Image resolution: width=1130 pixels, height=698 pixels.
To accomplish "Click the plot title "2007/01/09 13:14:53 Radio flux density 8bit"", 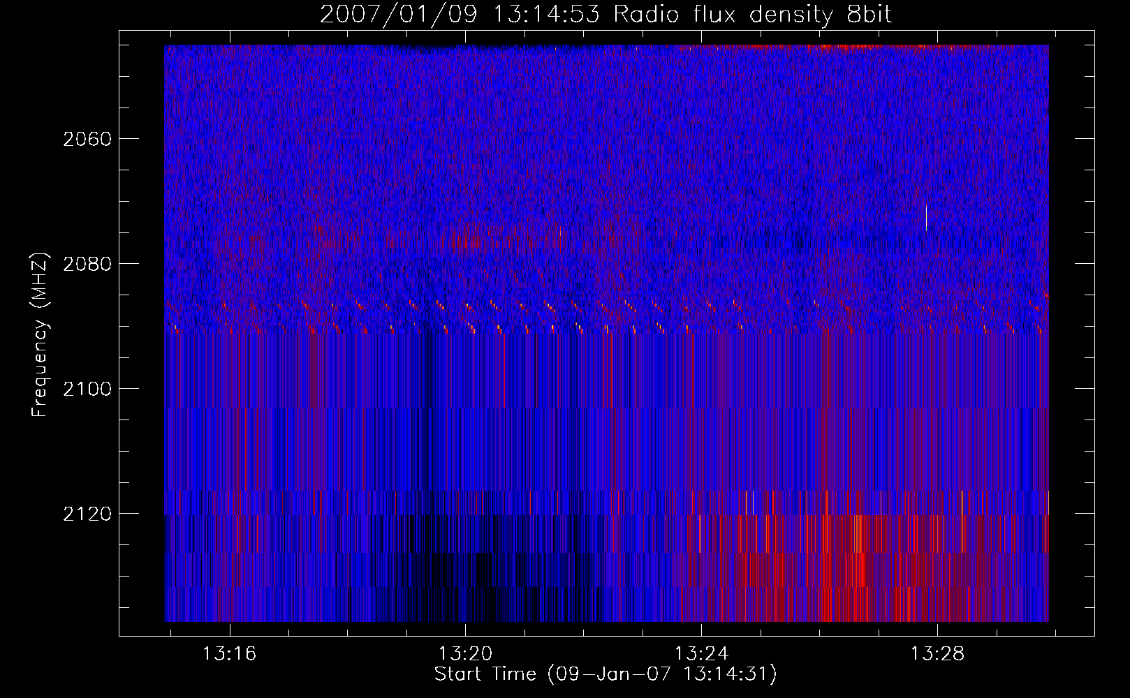I will pos(606,14).
